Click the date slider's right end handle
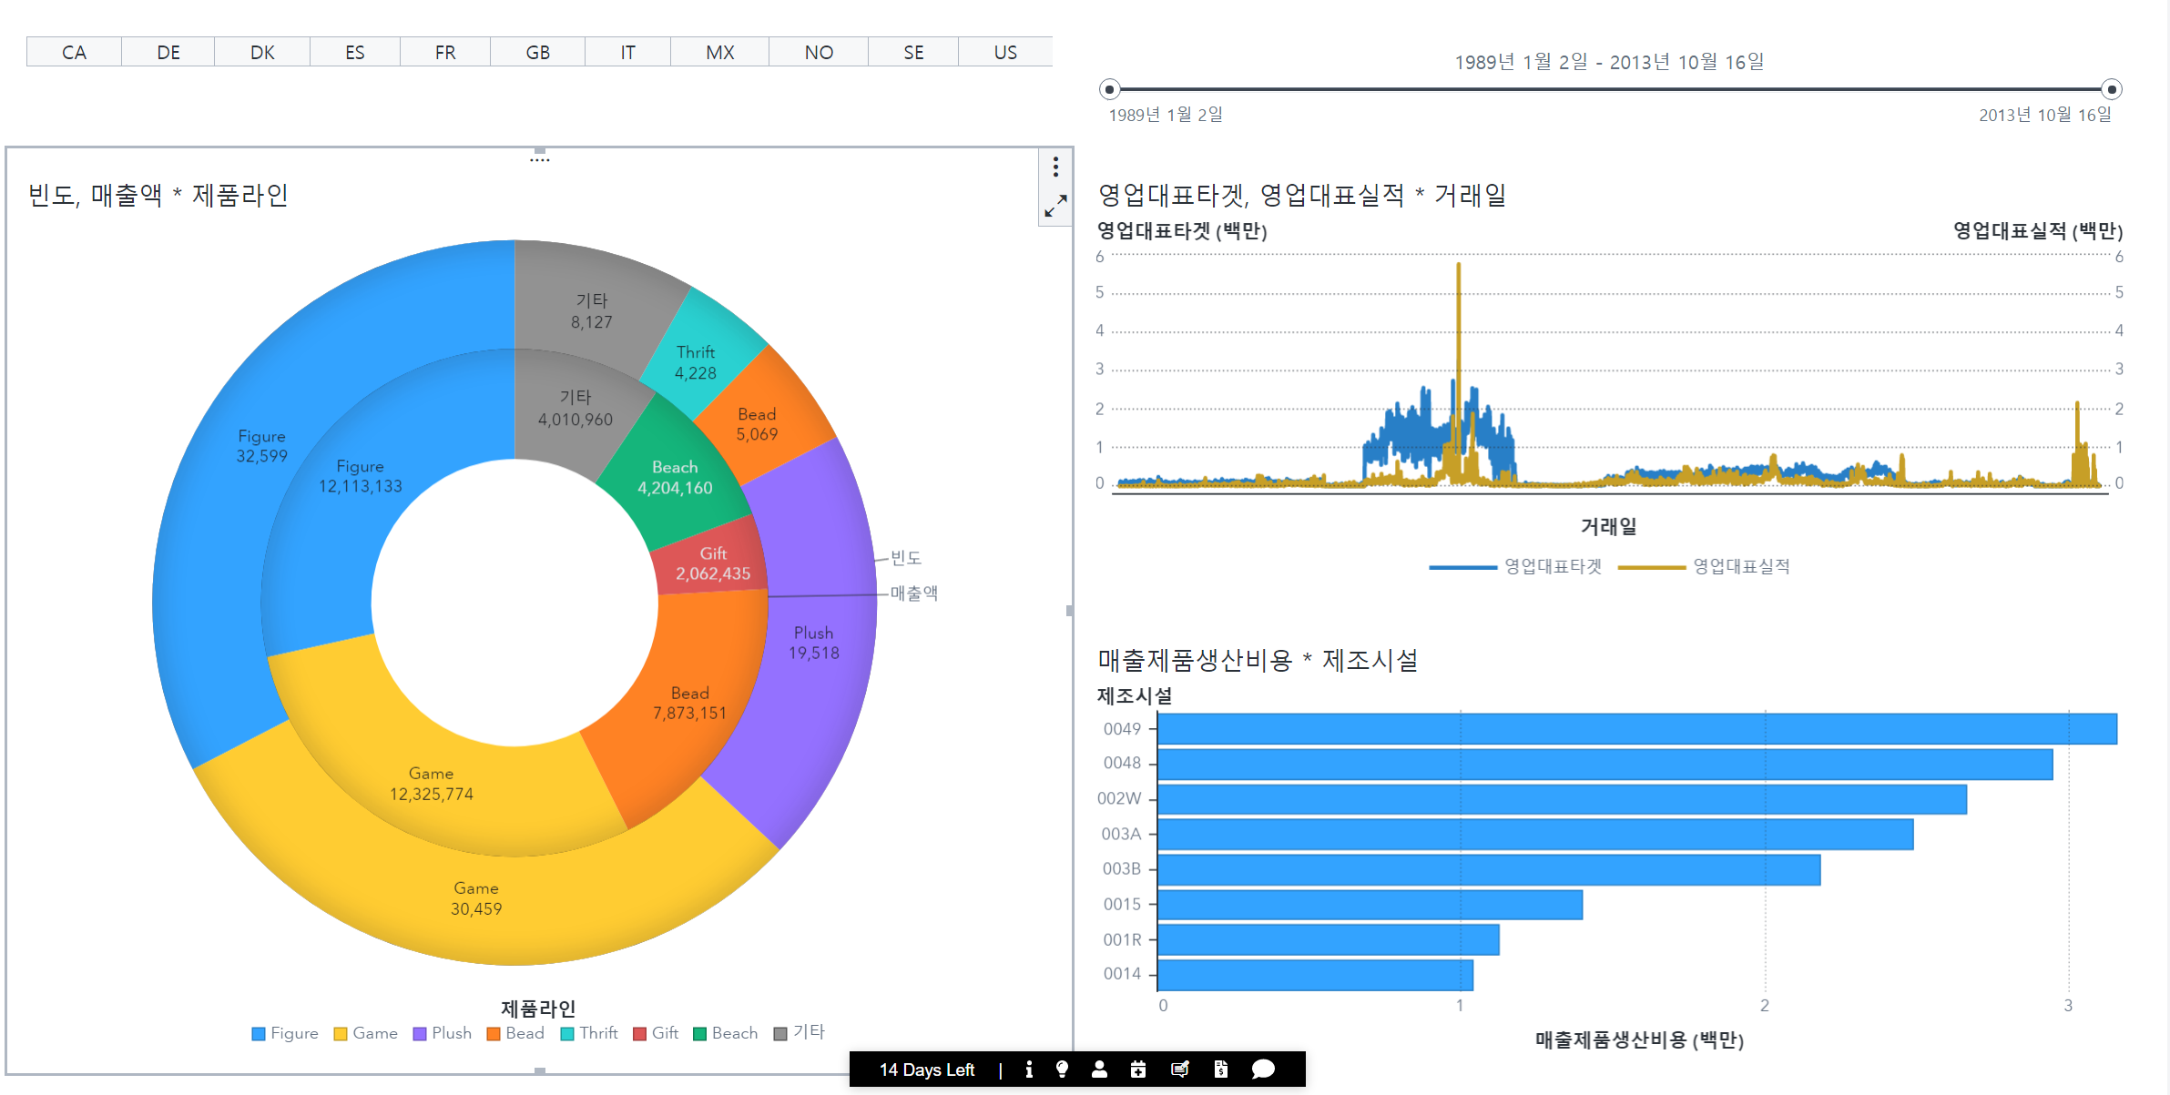The image size is (2170, 1095). [x=2112, y=89]
